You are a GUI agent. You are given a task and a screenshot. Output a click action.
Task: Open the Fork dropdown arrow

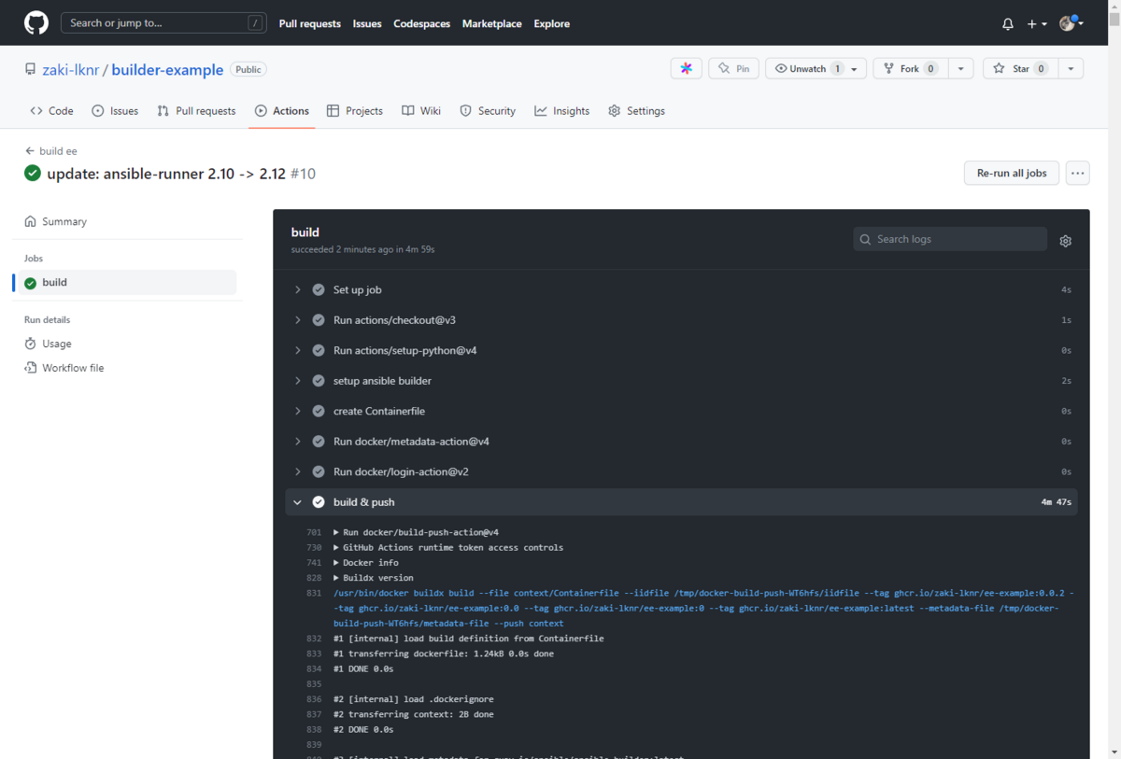[x=960, y=67]
